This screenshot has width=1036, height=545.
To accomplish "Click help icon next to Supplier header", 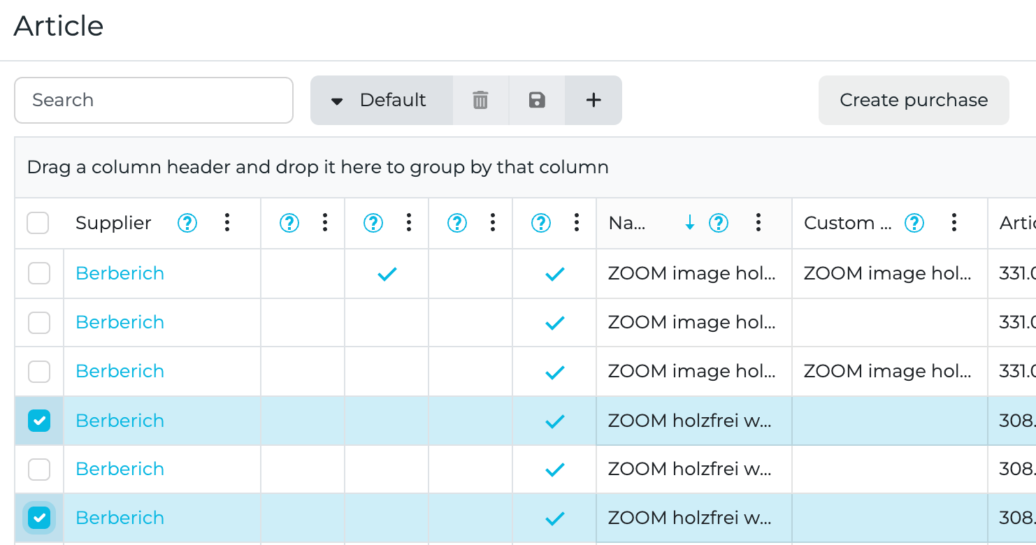I will coord(187,223).
